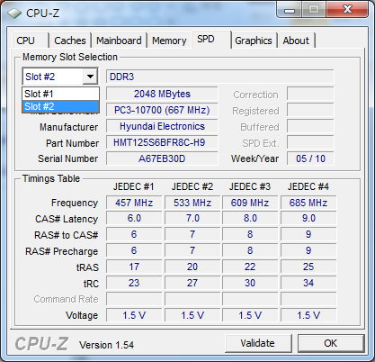Go to the Mainboard tab
This screenshot has width=375, height=362.
coord(119,41)
